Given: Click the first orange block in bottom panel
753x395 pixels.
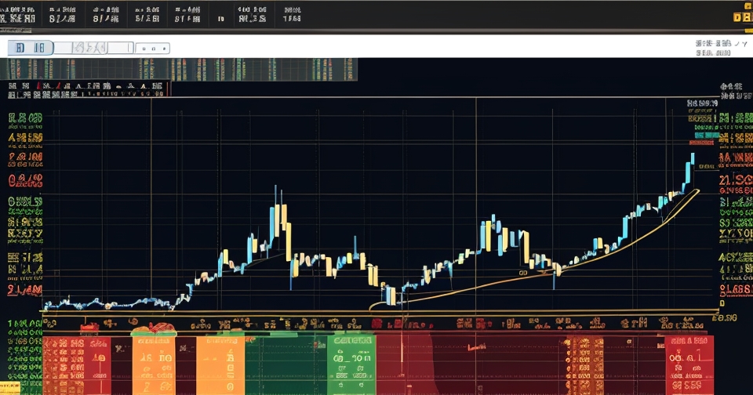Looking at the screenshot, I should click(154, 364).
